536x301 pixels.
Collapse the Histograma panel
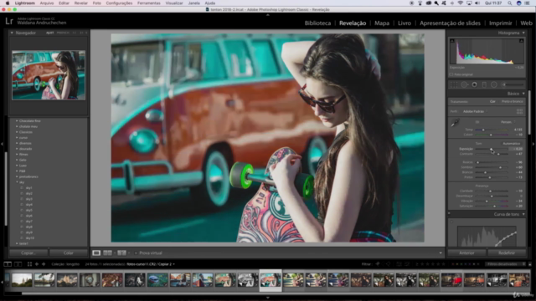pyautogui.click(x=523, y=33)
